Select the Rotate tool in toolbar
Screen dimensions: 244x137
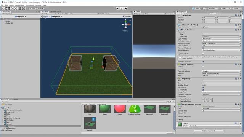[x=11, y=8]
